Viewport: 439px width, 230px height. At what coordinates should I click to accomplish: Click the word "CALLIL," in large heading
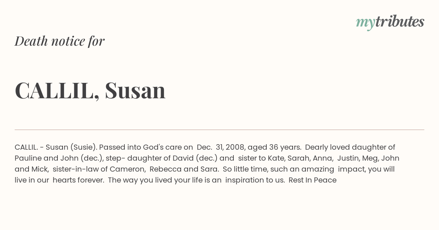coord(57,90)
